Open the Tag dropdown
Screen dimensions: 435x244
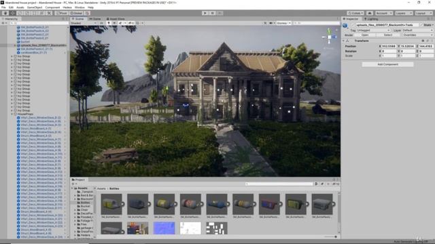[x=373, y=30]
